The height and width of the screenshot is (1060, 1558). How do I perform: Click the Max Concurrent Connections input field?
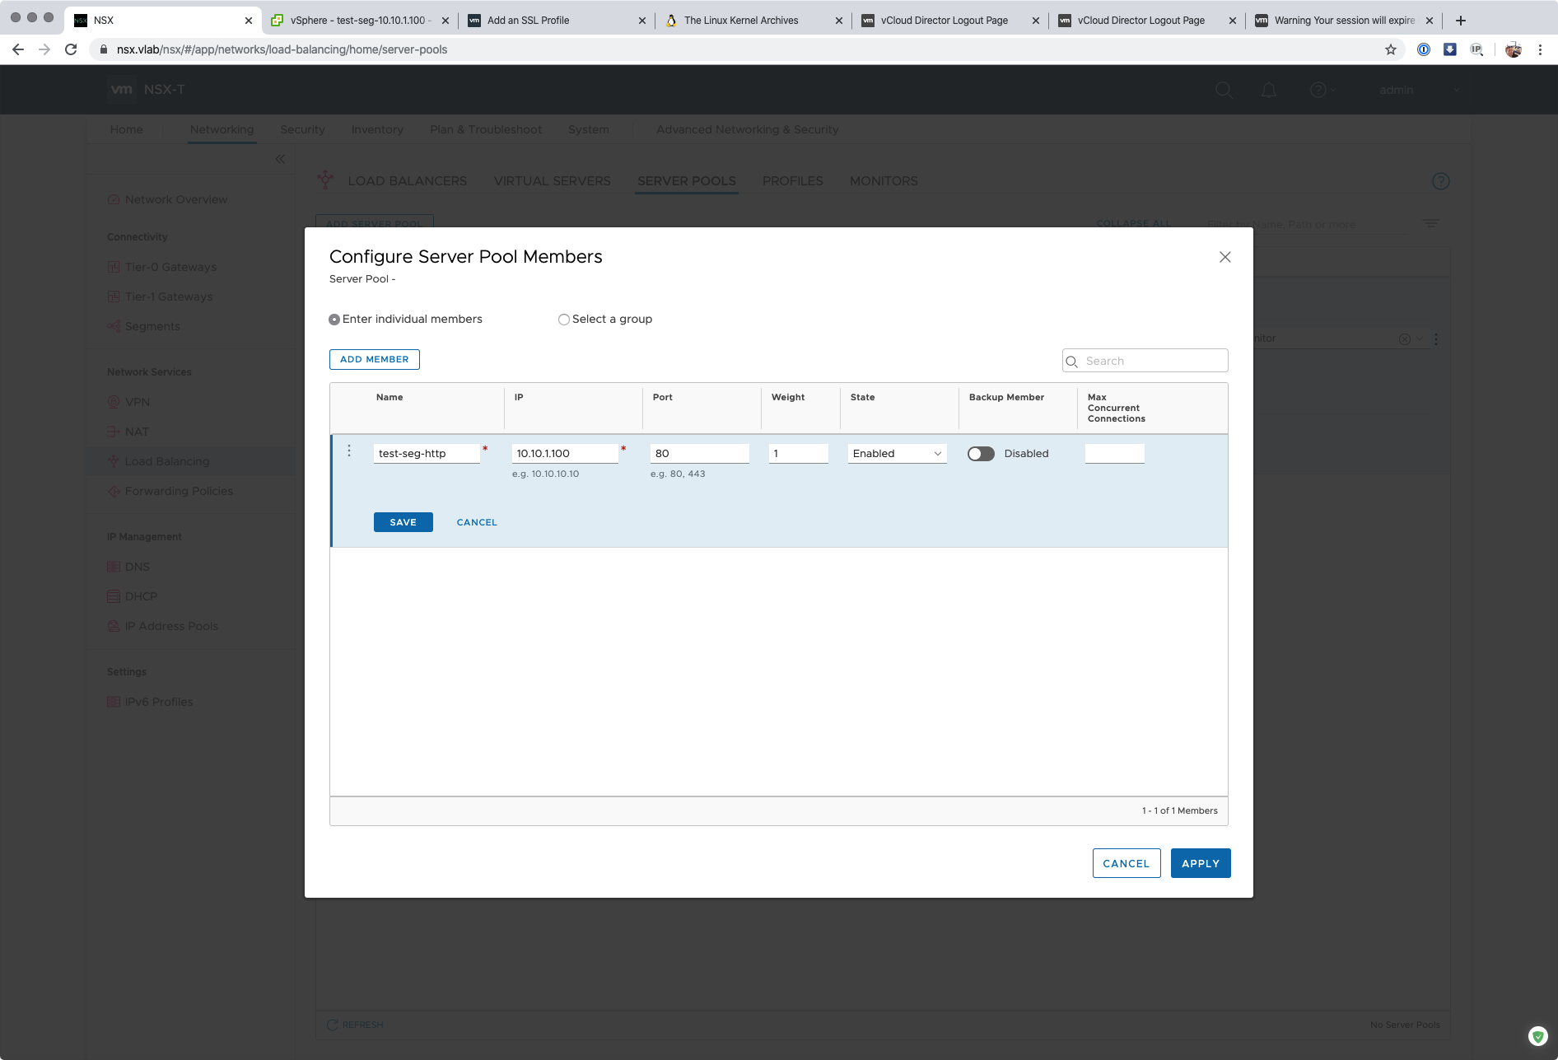1114,454
